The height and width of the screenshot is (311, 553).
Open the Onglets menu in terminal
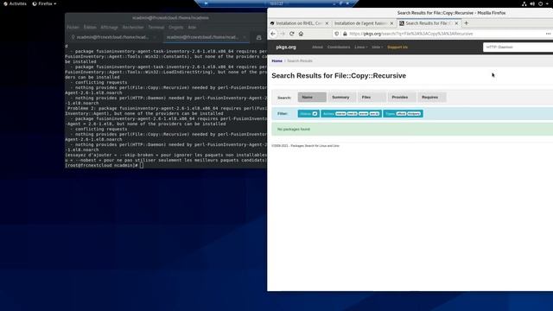175,27
